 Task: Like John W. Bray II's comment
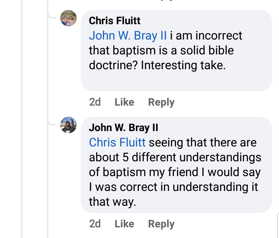(124, 224)
